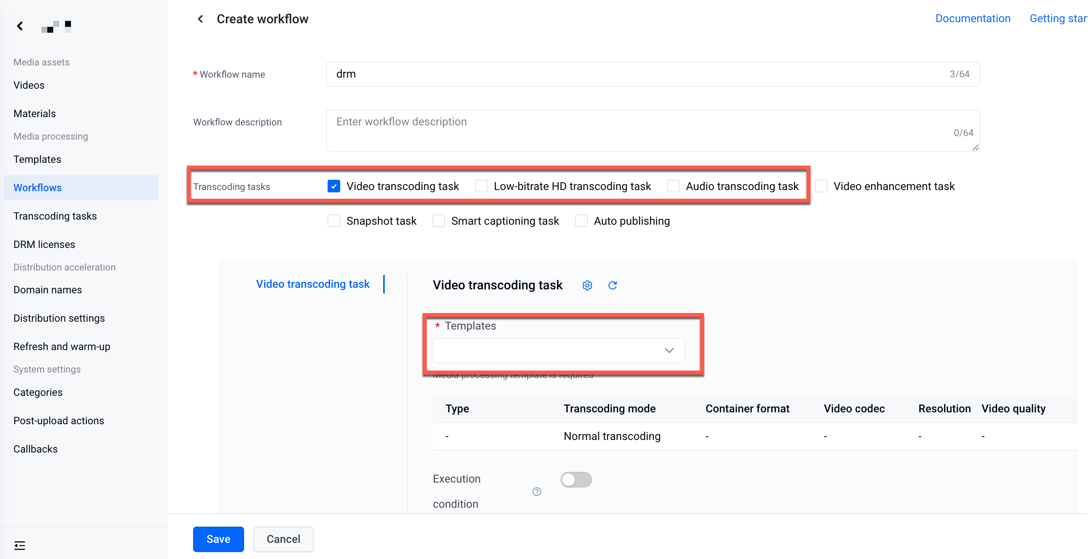Click the refresh/reset icon next to settings
The width and height of the screenshot is (1088, 559).
pos(611,285)
